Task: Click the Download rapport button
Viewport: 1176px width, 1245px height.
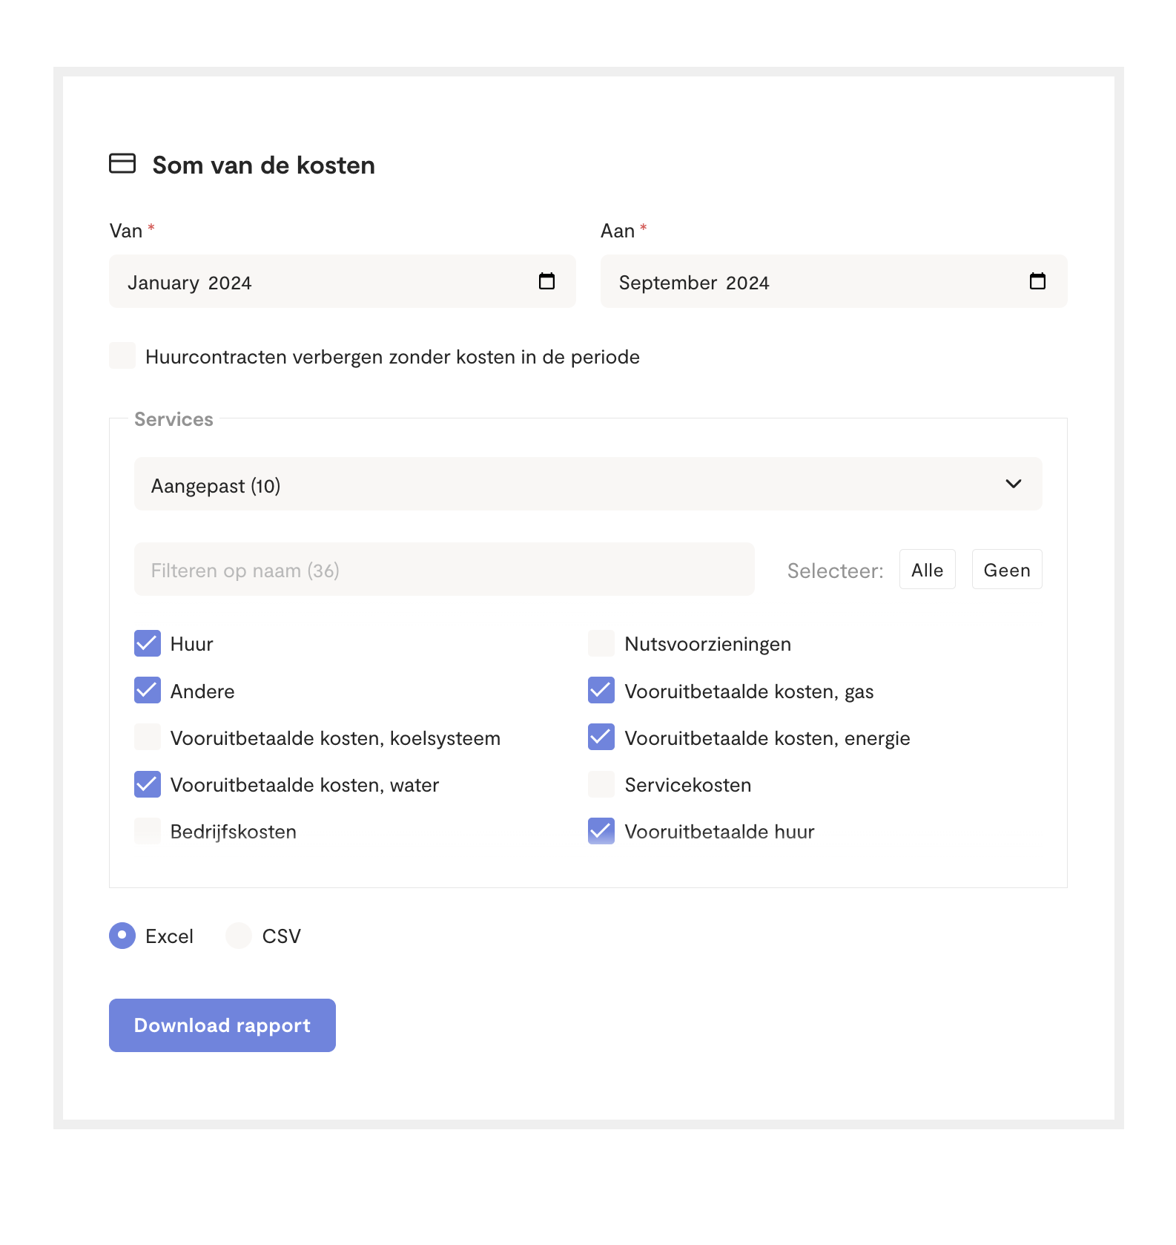Action: [222, 1025]
